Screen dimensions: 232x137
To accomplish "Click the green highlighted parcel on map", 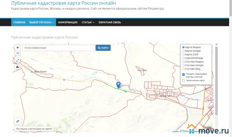I will click(115, 88).
